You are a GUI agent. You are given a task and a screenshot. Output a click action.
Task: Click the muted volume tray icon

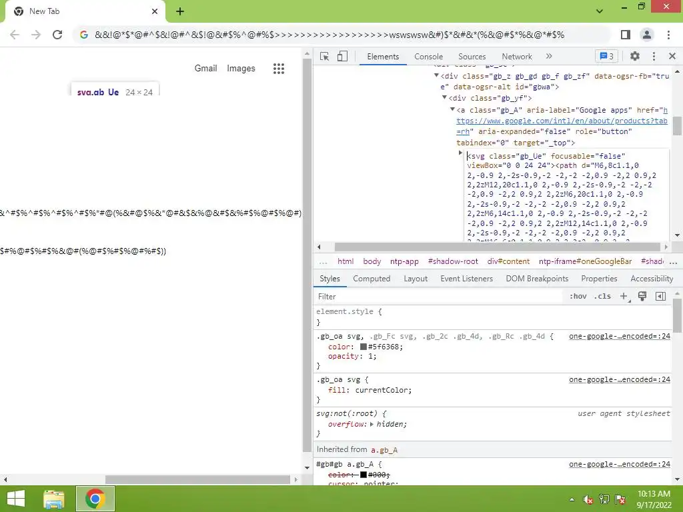tap(588, 499)
